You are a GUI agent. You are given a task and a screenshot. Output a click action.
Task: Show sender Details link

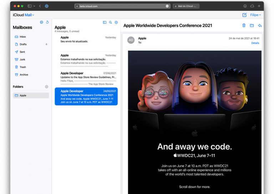tap(255, 43)
